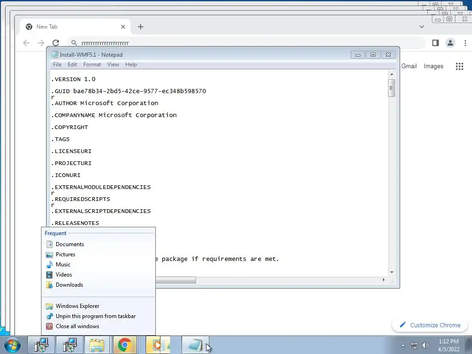Click Chrome's forward arrow

coord(41,43)
